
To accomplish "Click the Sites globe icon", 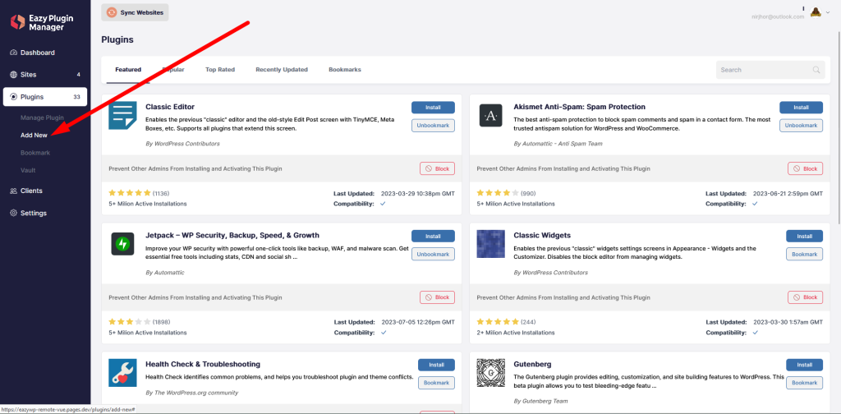I will pyautogui.click(x=14, y=75).
